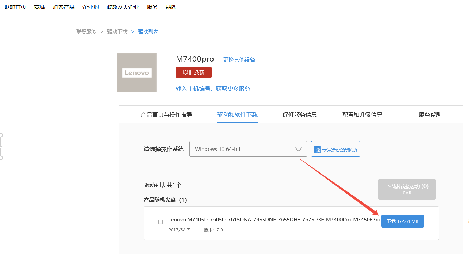Click 输入主机编号，获取更多服务 link
Screen dimensions: 469x254
pyautogui.click(x=213, y=88)
